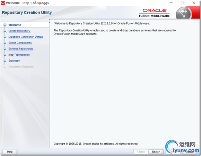
Task: Minimize the Repository Creation Utility window
Action: [x=172, y=3]
